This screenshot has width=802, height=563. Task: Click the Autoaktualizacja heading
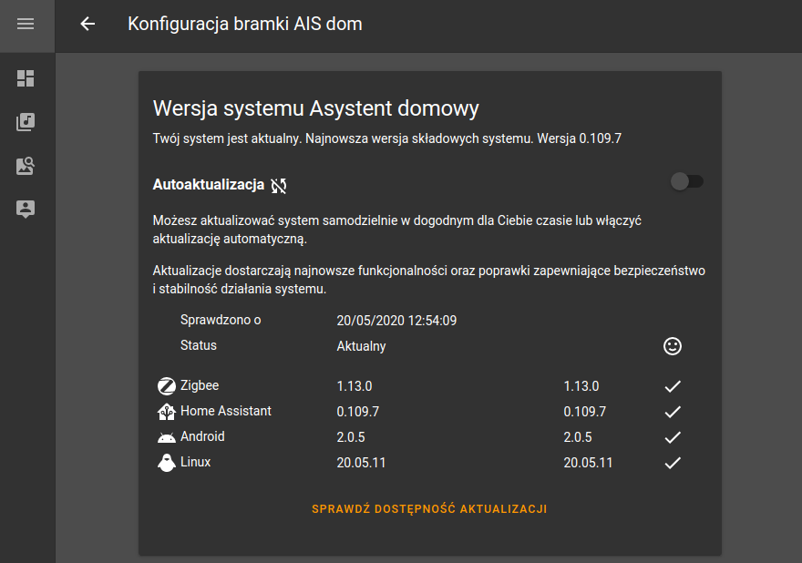[x=209, y=185]
